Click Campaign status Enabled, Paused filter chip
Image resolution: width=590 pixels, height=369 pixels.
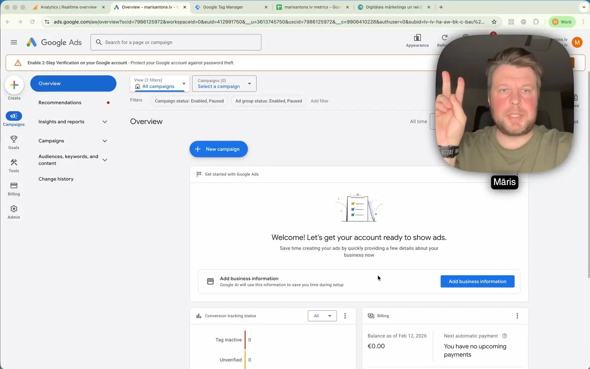(x=189, y=101)
